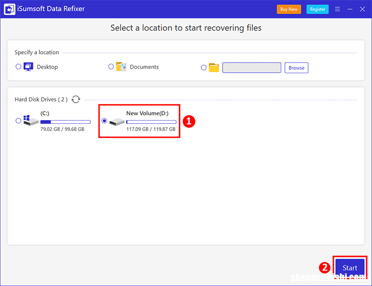
Task: Click Browse to pick a folder
Action: (297, 68)
